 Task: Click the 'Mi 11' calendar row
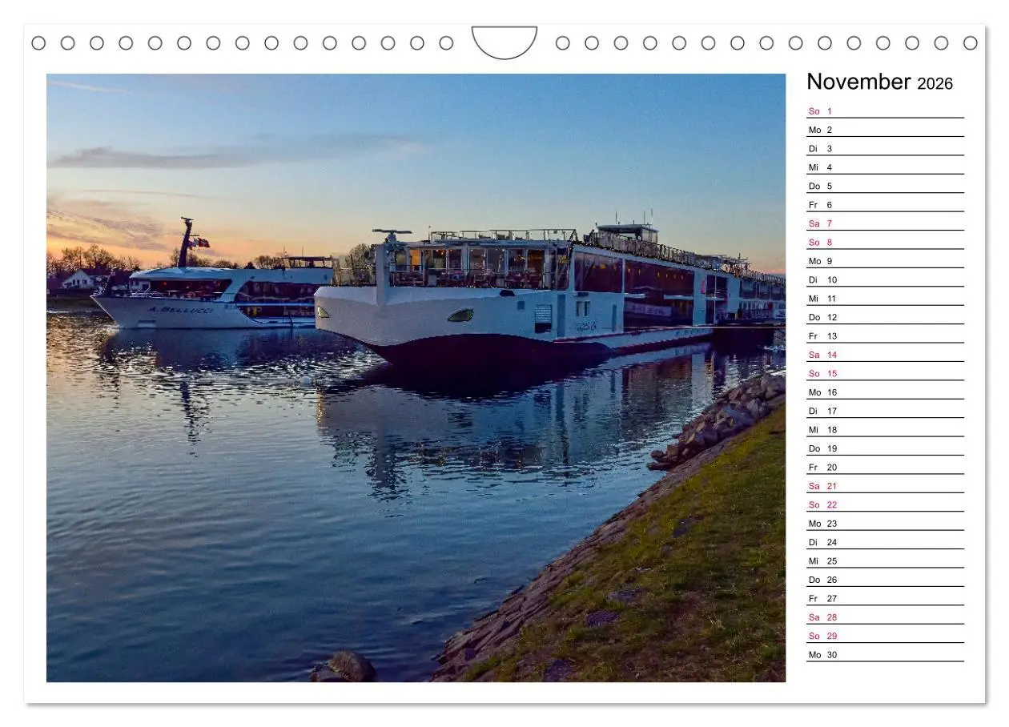885,299
